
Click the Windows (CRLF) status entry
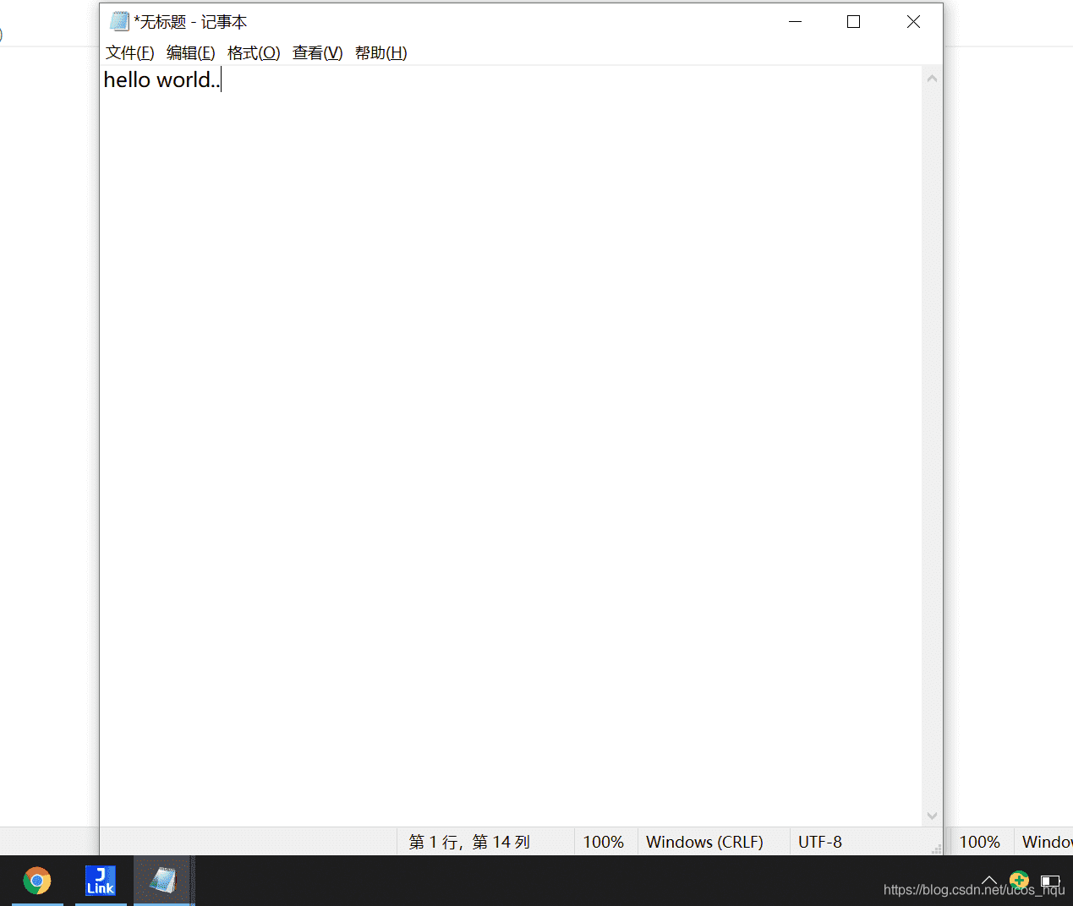(704, 842)
